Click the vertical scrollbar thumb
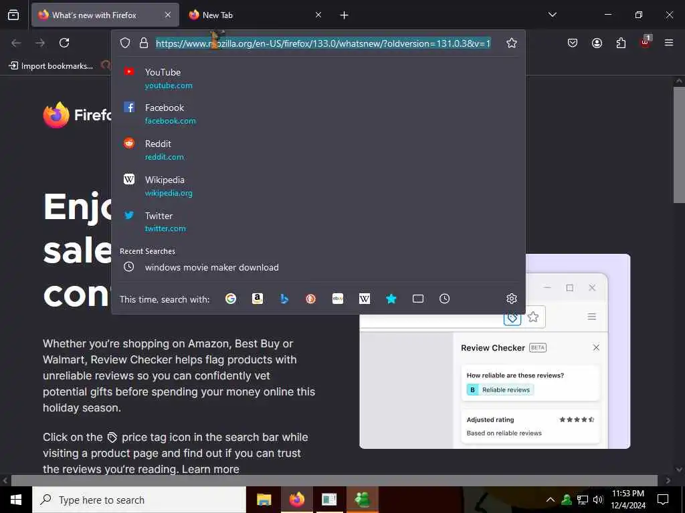This screenshot has height=513, width=685. [679, 144]
